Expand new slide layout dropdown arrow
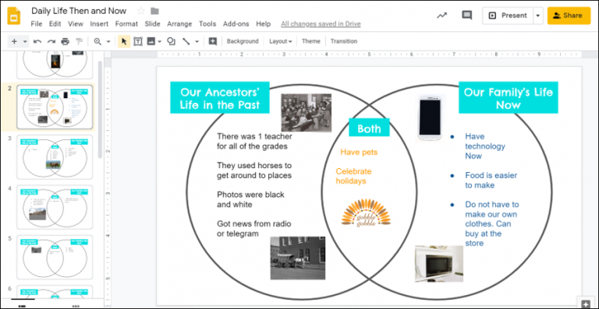Image resolution: width=599 pixels, height=309 pixels. [25, 41]
